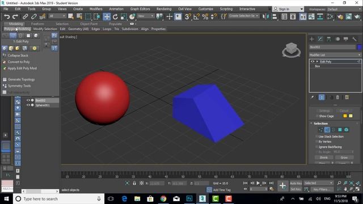Select Element sub-object in Selection rollout
This screenshot has height=204, width=363.
(347, 130)
